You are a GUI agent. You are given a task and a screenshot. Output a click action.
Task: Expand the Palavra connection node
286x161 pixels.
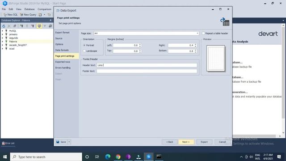pyautogui.click(x=3, y=42)
